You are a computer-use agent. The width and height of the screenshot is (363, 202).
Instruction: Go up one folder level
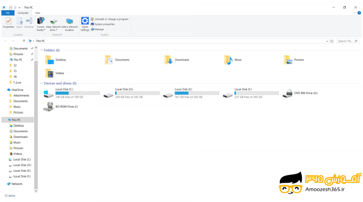tap(24, 41)
